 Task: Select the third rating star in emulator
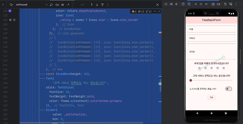pos(212,68)
